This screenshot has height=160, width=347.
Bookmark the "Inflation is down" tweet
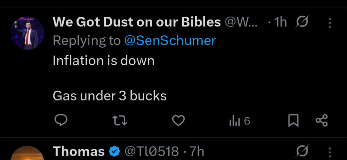293,121
